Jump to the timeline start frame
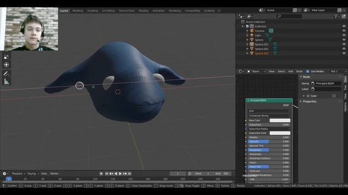This screenshot has height=195, width=348. [107, 174]
